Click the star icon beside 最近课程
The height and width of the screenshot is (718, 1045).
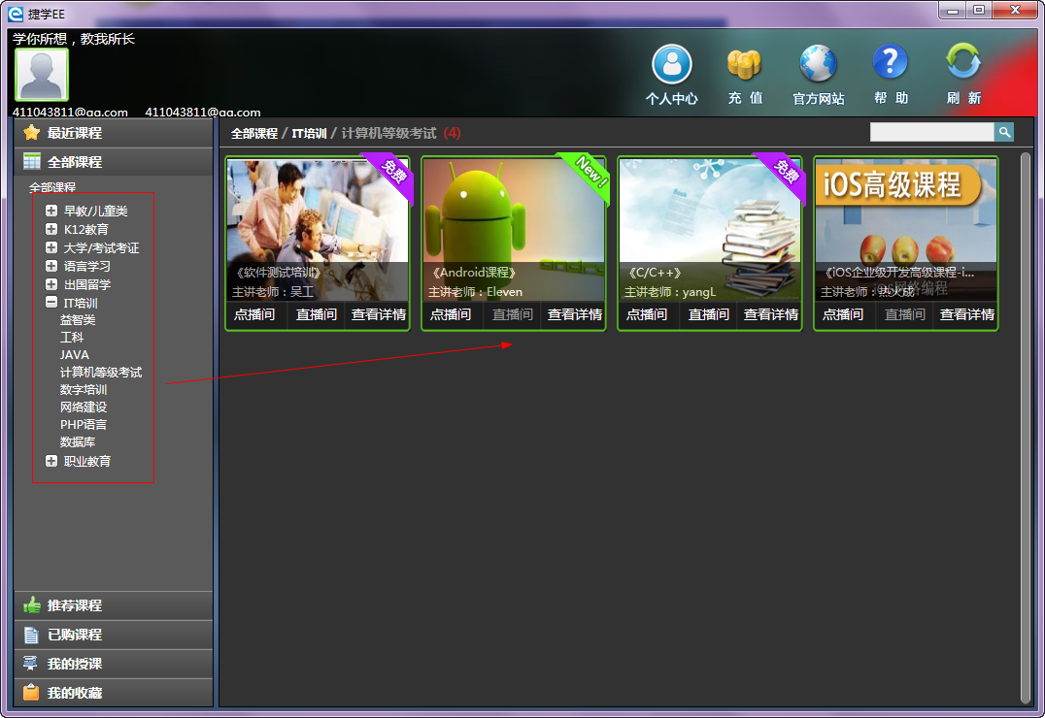coord(31,133)
